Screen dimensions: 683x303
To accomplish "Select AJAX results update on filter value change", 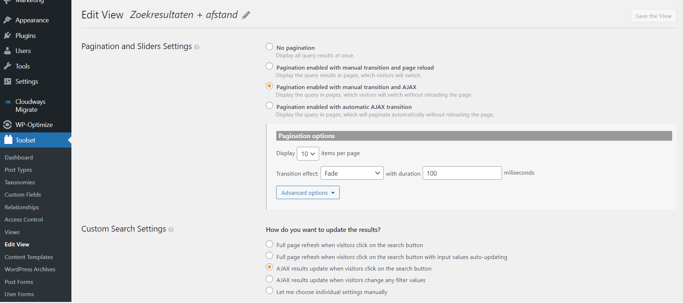I will [269, 279].
